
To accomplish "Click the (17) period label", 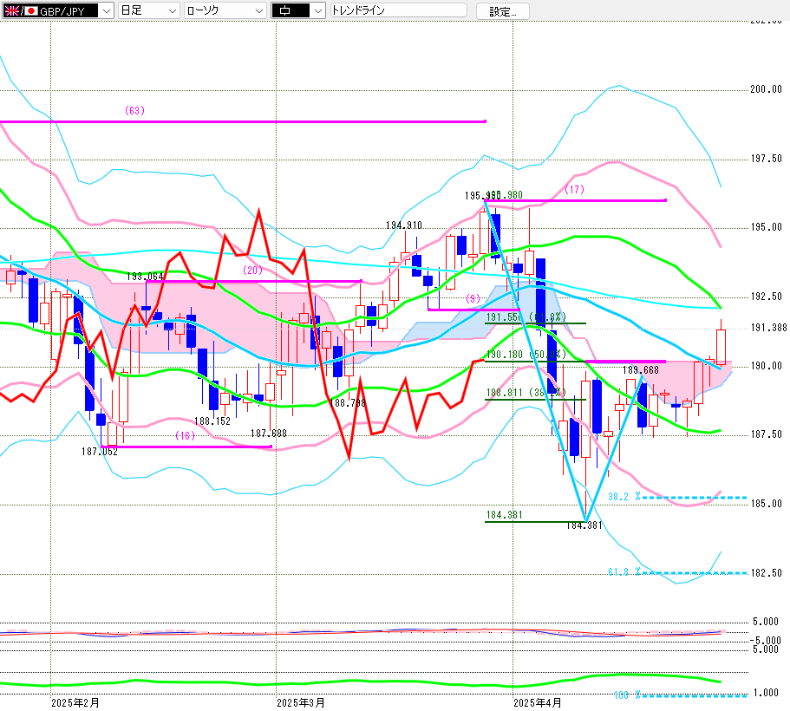I will (x=574, y=190).
